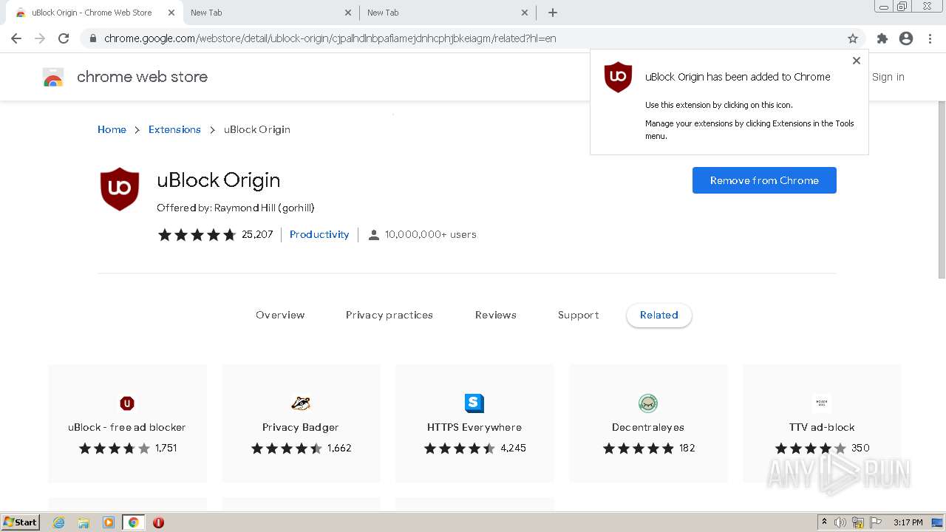Viewport: 946px width, 532px height.
Task: Launch Internet Explorer from taskbar
Action: point(59,522)
